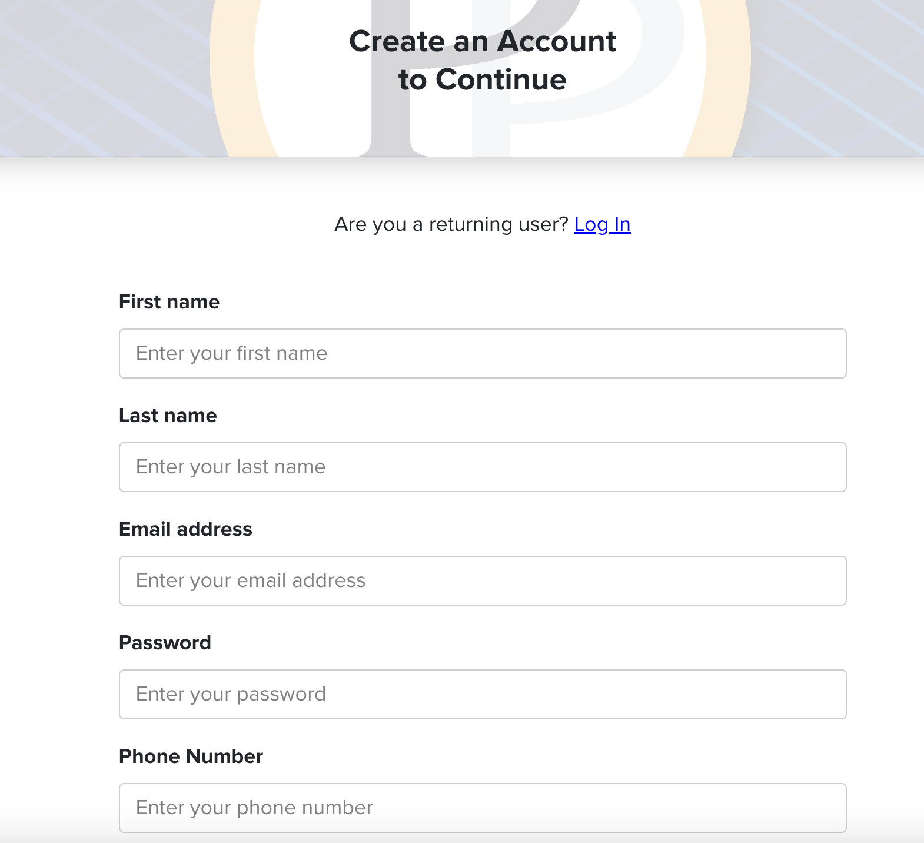
Task: Focus the First name input field
Action: pyautogui.click(x=483, y=353)
